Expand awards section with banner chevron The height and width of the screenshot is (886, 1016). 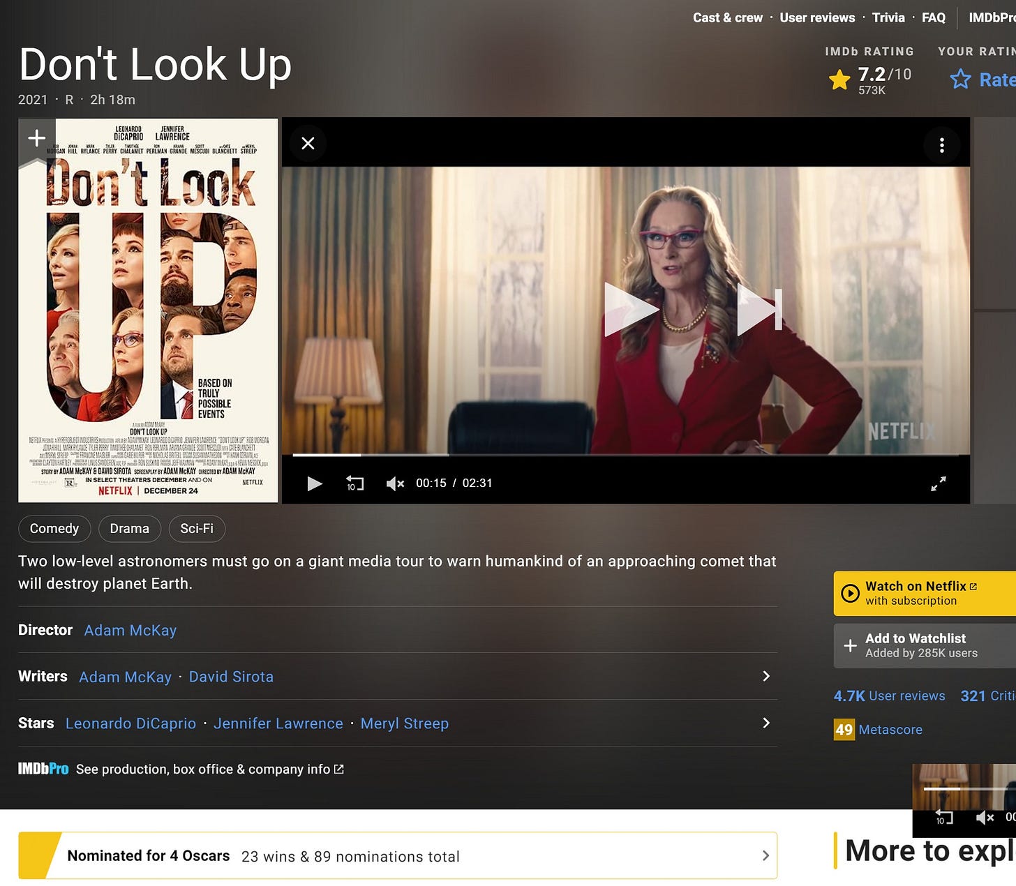[x=765, y=855]
